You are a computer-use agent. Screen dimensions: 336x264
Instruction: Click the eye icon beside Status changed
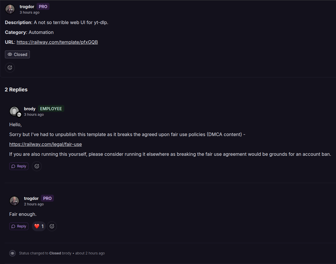(x=12, y=253)
